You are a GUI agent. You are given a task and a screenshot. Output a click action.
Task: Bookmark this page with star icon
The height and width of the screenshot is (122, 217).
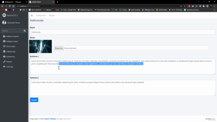coord(184,6)
